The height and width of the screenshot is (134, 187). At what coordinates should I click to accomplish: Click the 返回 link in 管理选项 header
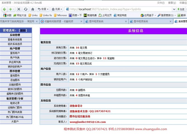[23, 30]
